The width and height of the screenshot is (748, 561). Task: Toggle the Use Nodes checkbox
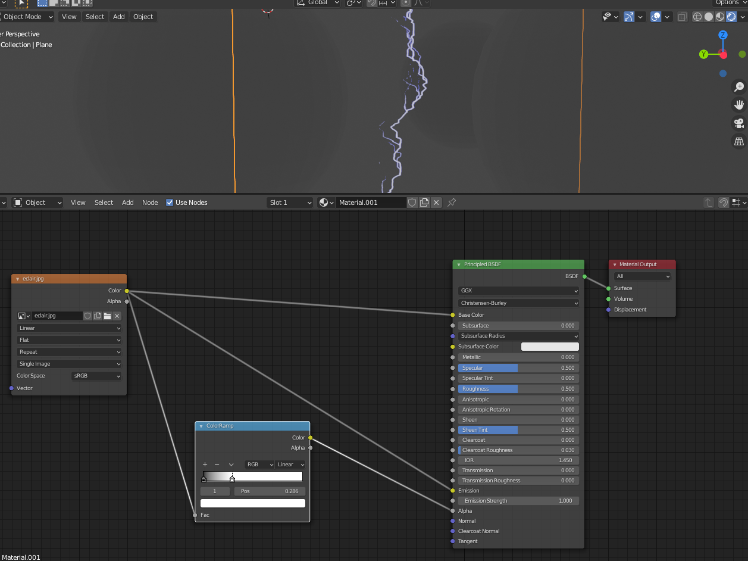(x=170, y=202)
